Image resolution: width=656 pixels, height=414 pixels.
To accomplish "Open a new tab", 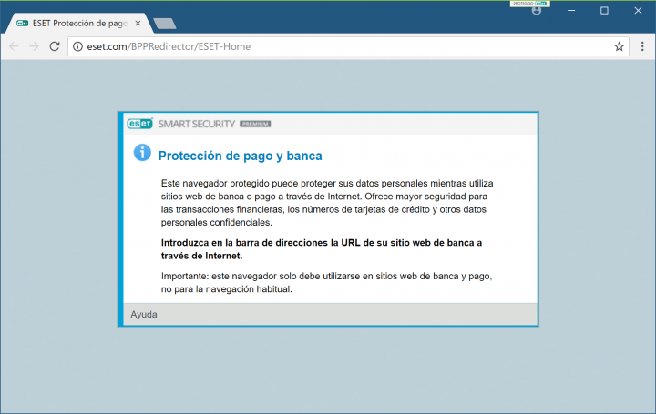I will pyautogui.click(x=165, y=24).
